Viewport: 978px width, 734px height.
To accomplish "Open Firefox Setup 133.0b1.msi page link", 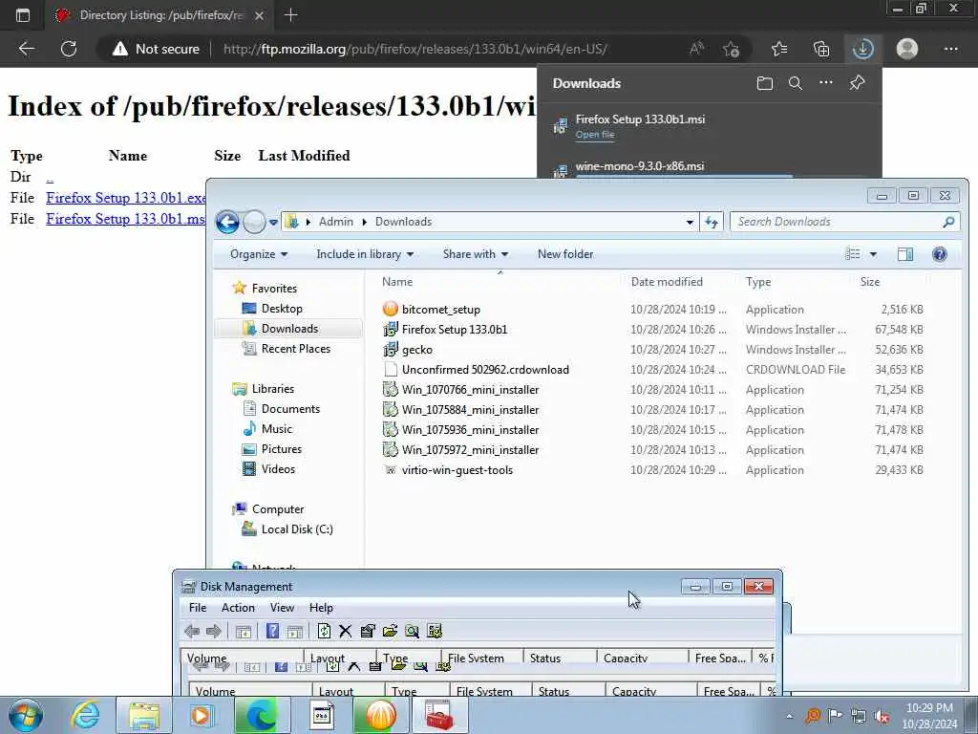I will (x=126, y=219).
